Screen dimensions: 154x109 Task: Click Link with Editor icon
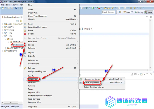(x=21, y=21)
